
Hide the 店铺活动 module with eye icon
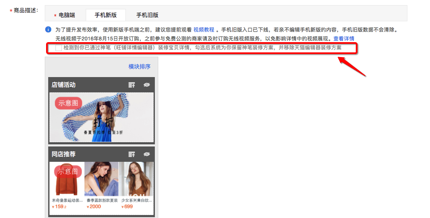(147, 85)
